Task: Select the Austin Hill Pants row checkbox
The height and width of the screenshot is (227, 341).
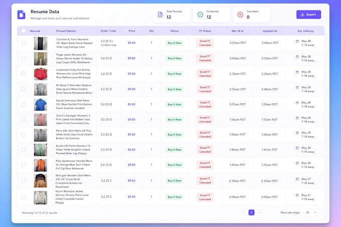Action: click(x=23, y=150)
